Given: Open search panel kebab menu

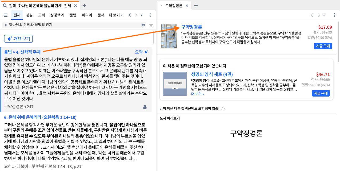Looking at the screenshot, I should tap(150, 15).
